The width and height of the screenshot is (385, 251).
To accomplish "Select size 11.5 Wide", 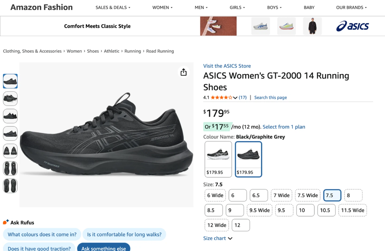I will [x=353, y=210].
